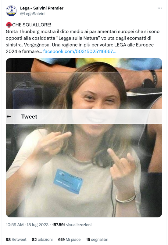Open the @LegaSalvini handle
The height and width of the screenshot is (245, 168).
pyautogui.click(x=33, y=13)
